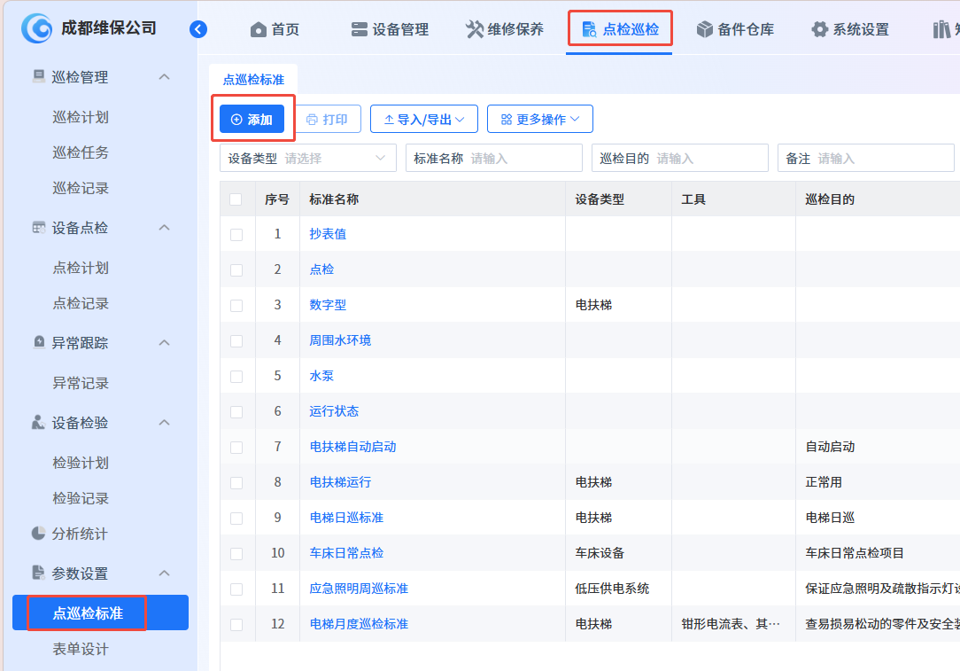The width and height of the screenshot is (960, 671).
Task: Select 点巡检标准 in sidebar
Action: pos(100,612)
